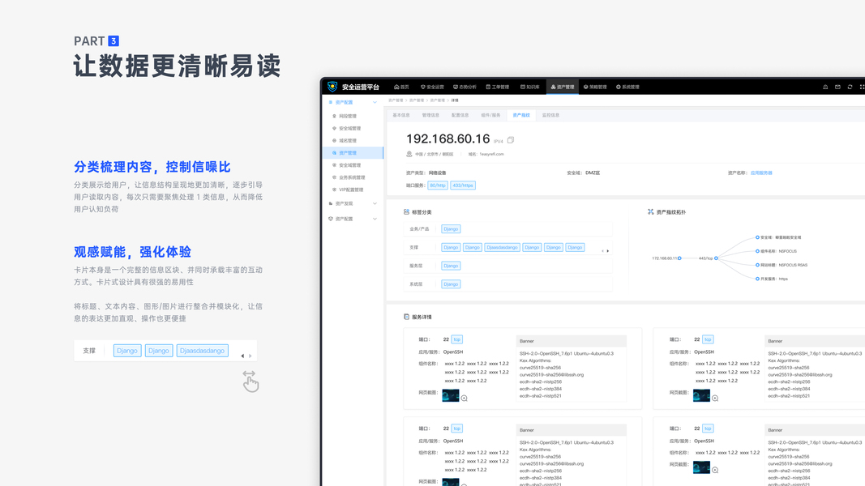This screenshot has height=486, width=865.
Task: Open the 应用服务器 asset name link
Action: pyautogui.click(x=761, y=173)
